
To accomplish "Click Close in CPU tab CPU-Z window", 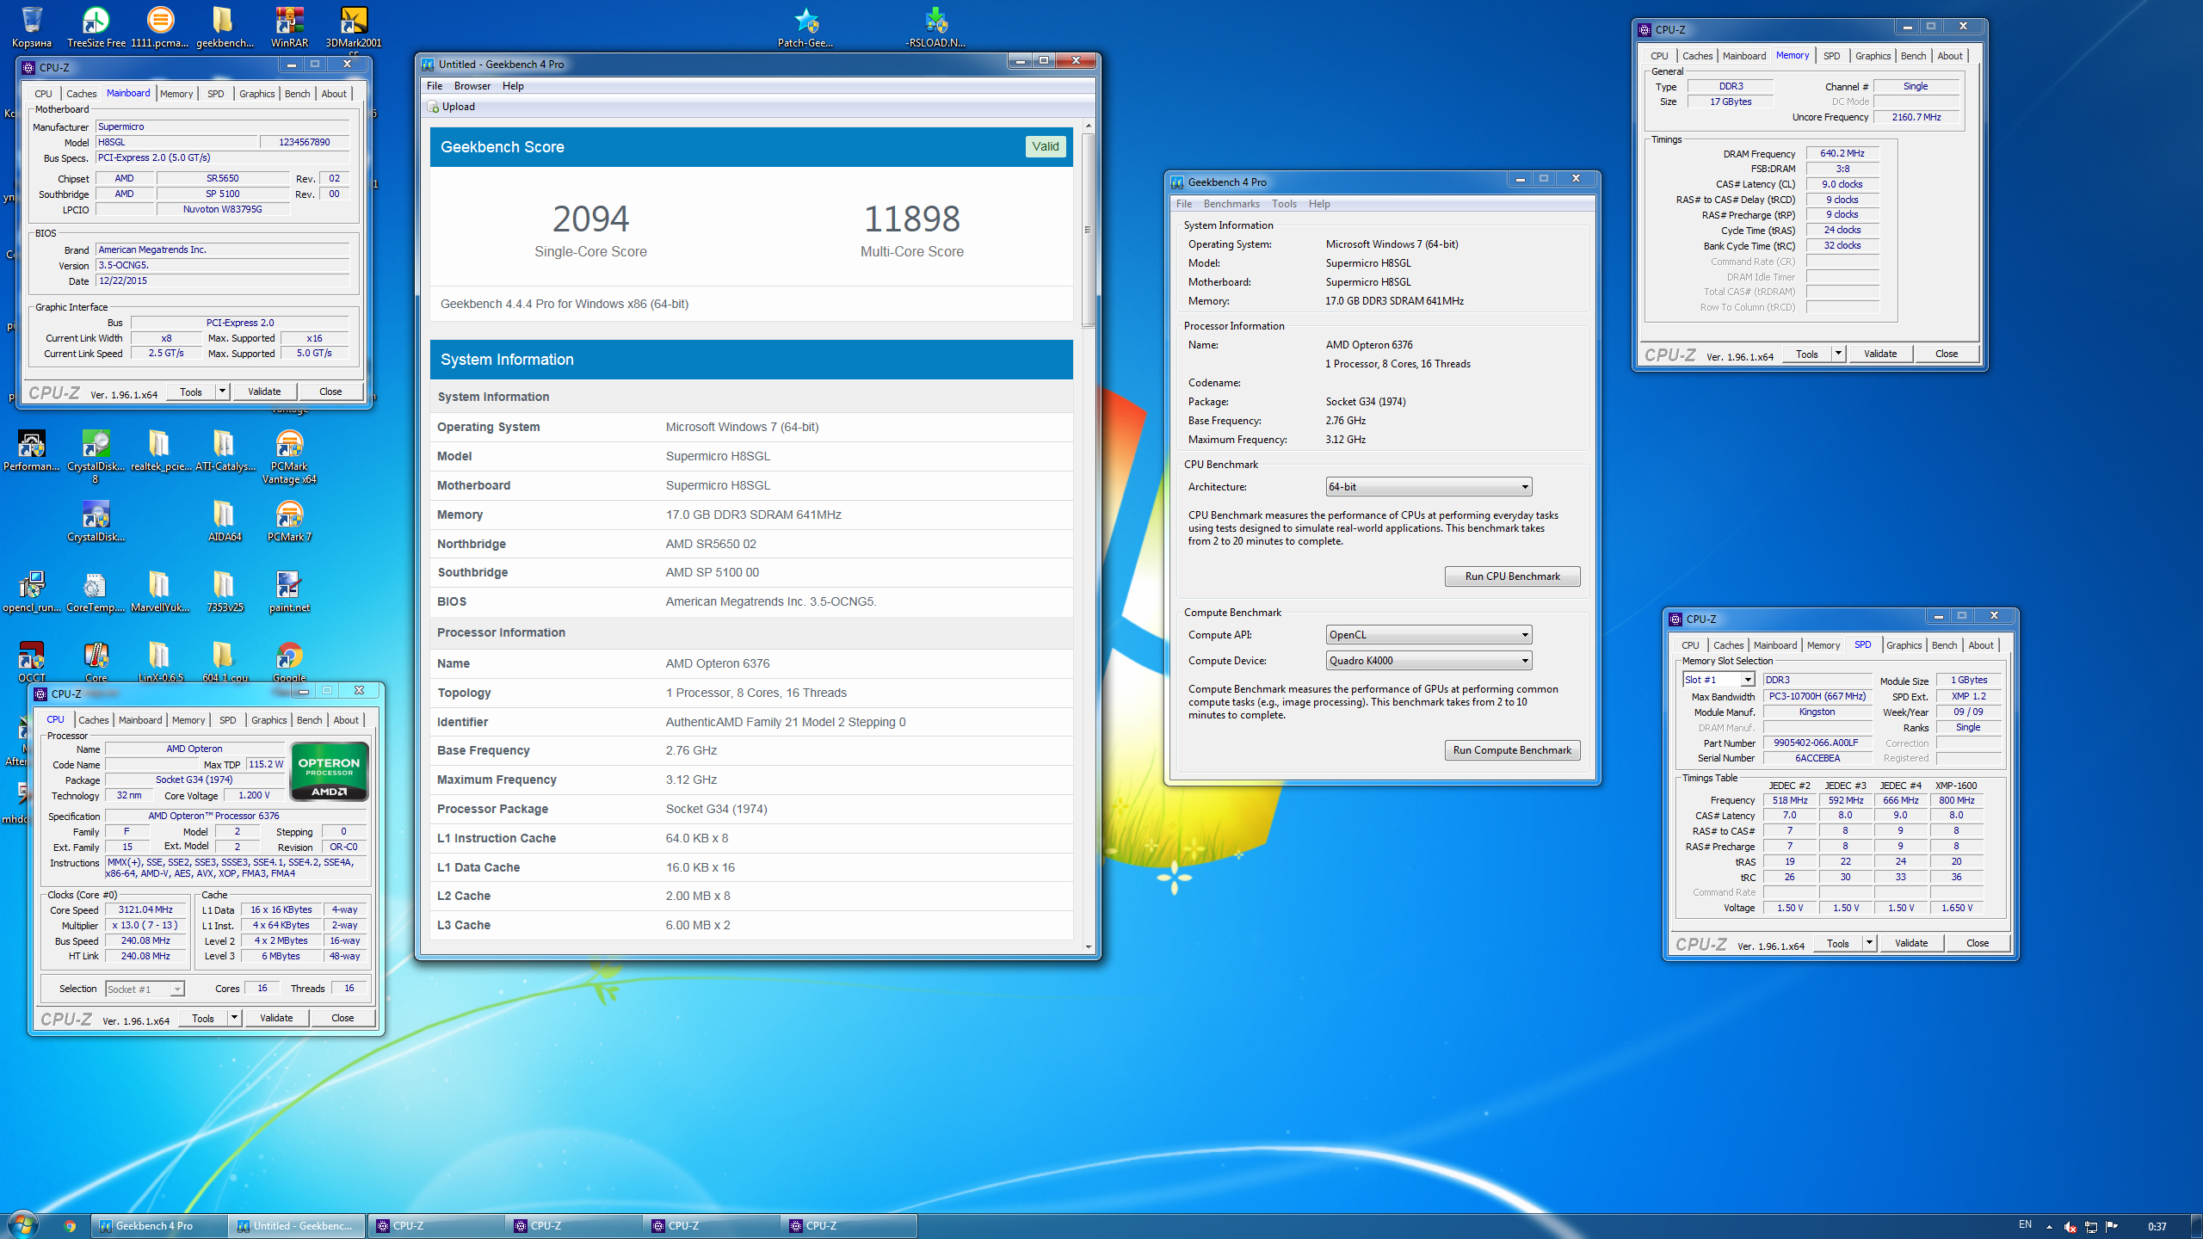I will point(342,1018).
